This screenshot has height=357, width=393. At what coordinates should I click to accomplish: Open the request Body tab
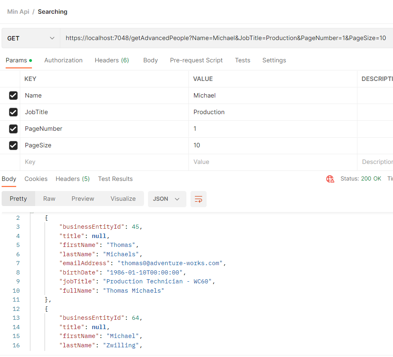click(x=151, y=60)
